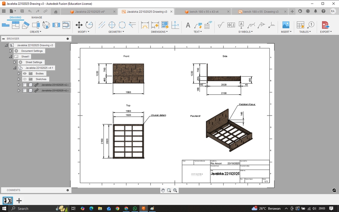Select the Projected View tool
The height and width of the screenshot is (212, 339).
coord(16,25)
